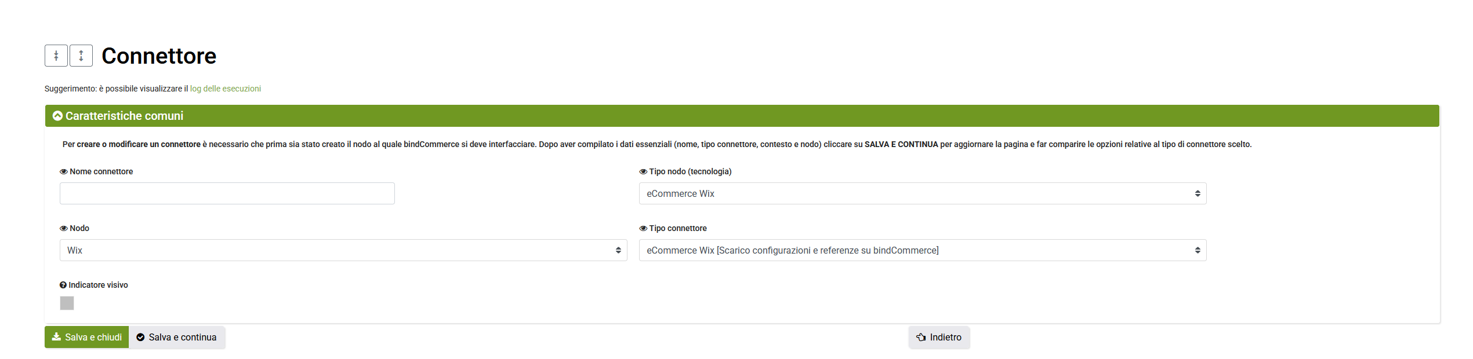
Task: Open the Tipo nodo (tecnologia) dropdown
Action: point(922,194)
